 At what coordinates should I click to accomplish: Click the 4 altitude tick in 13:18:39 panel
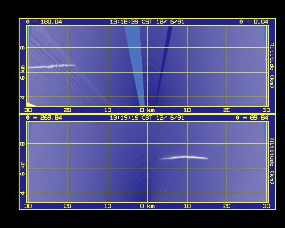point(22,97)
